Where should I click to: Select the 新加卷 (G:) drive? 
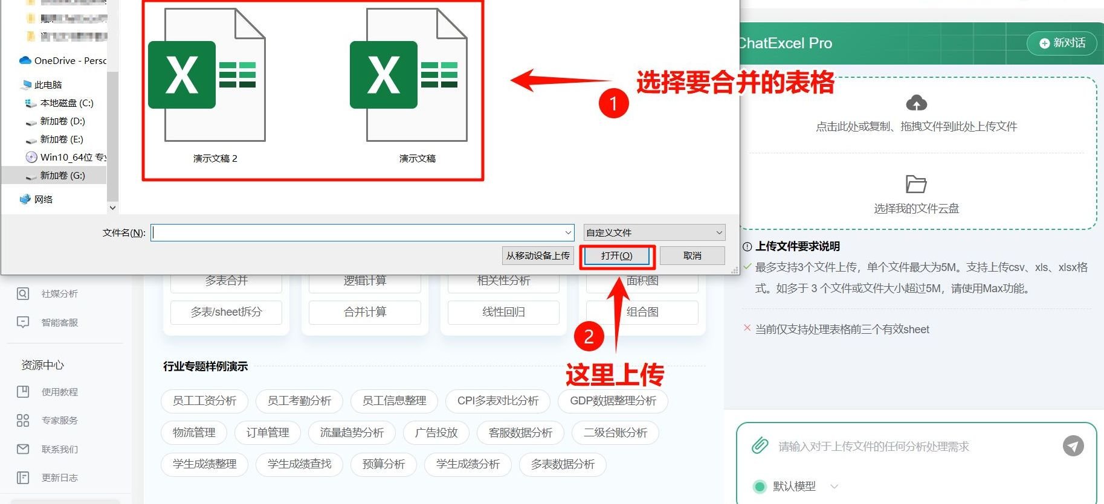62,176
